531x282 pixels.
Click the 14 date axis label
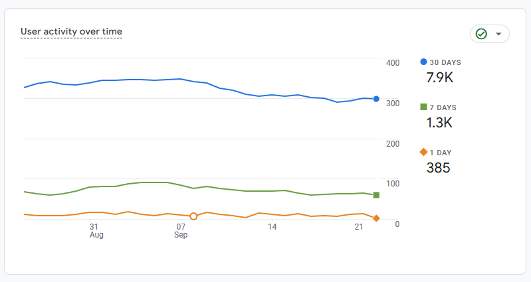pyautogui.click(x=272, y=228)
